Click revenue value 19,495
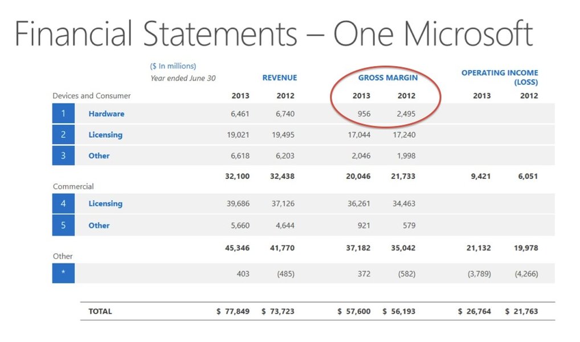The height and width of the screenshot is (342, 580). click(283, 135)
